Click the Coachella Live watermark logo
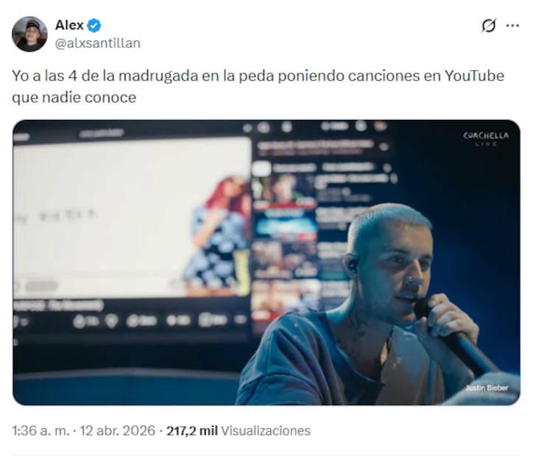 point(486,138)
